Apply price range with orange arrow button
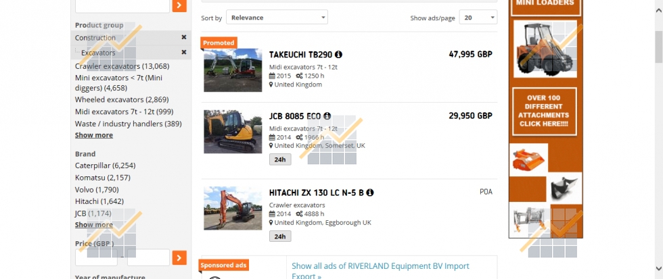Viewport: 663px width, 279px height. coord(179,257)
